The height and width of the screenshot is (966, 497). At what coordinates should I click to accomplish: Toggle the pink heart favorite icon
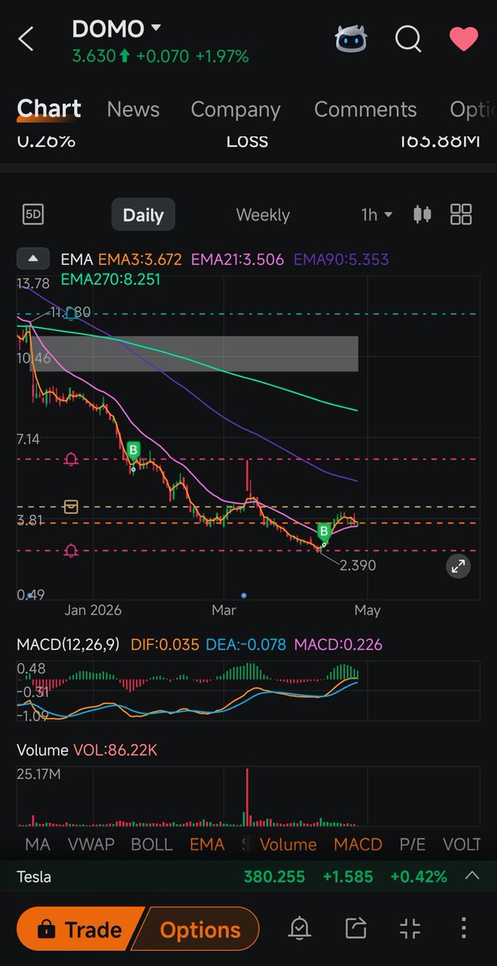(464, 39)
